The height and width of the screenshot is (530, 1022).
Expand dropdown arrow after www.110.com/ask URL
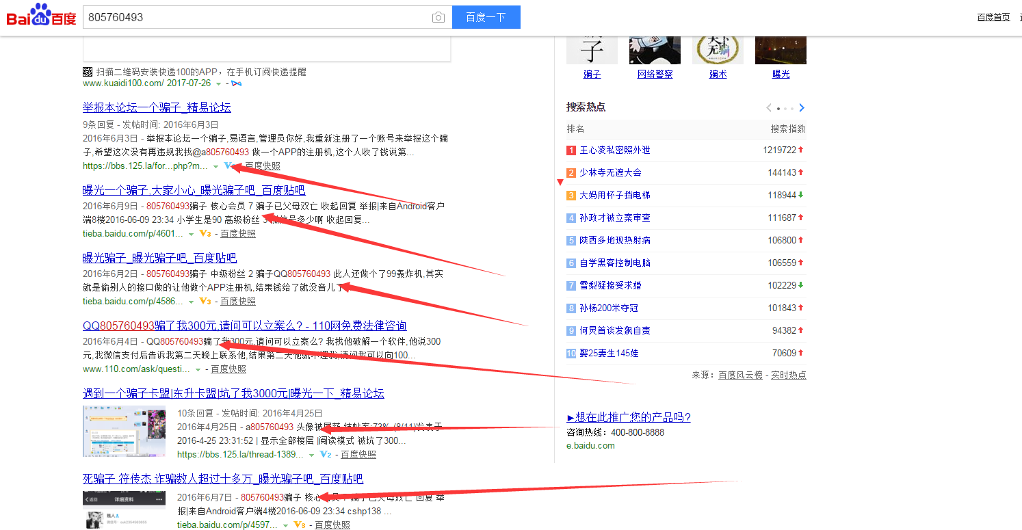pyautogui.click(x=198, y=369)
